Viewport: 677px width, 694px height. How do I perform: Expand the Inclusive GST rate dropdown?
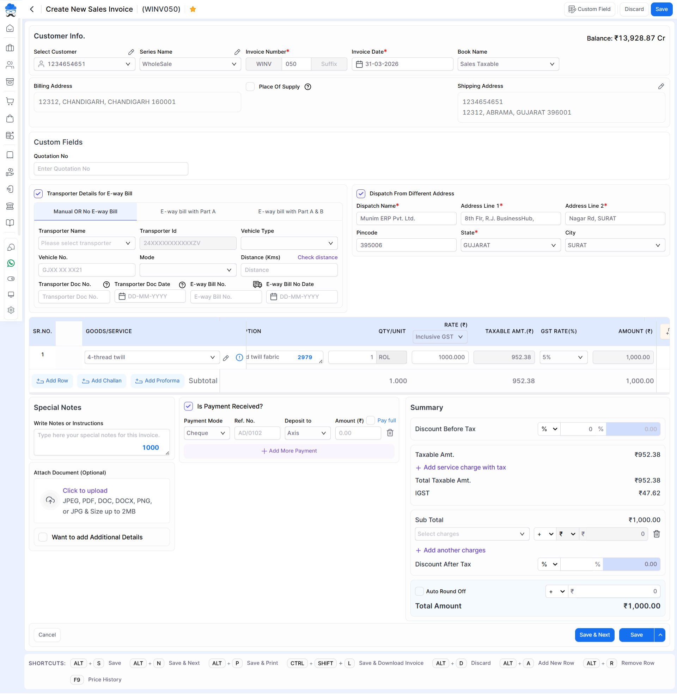[x=440, y=337]
